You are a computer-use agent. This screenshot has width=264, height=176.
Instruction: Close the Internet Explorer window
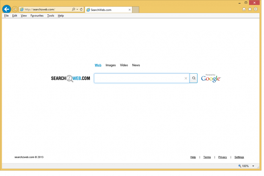(254, 3)
